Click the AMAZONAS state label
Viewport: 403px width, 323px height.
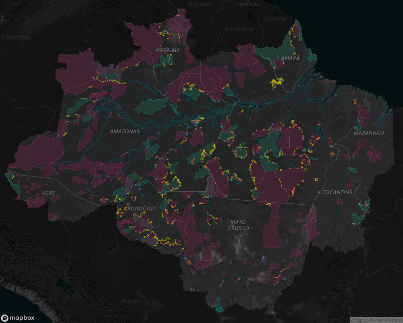click(125, 131)
